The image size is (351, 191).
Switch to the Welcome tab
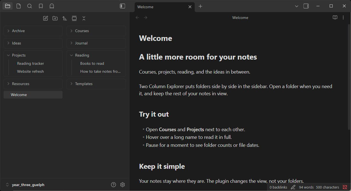[x=165, y=7]
